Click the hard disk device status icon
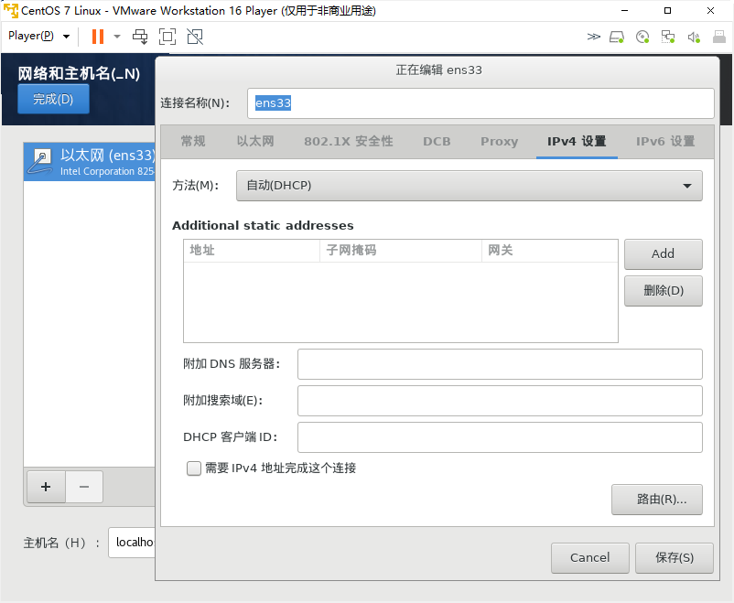The width and height of the screenshot is (734, 603). pos(617,37)
